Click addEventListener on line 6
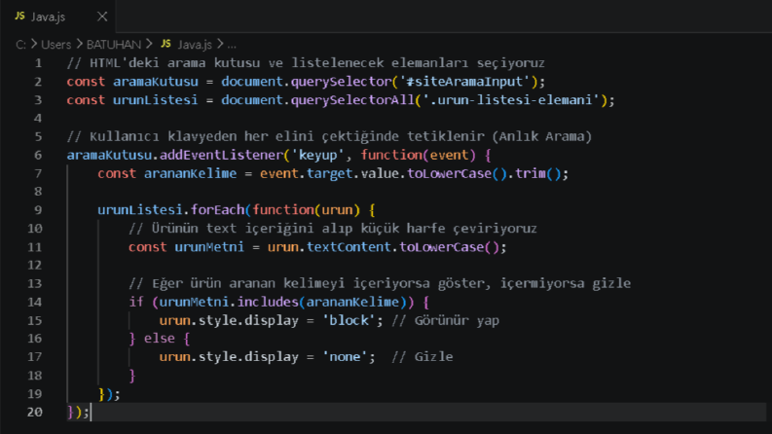The width and height of the screenshot is (772, 434). pyautogui.click(x=222, y=155)
